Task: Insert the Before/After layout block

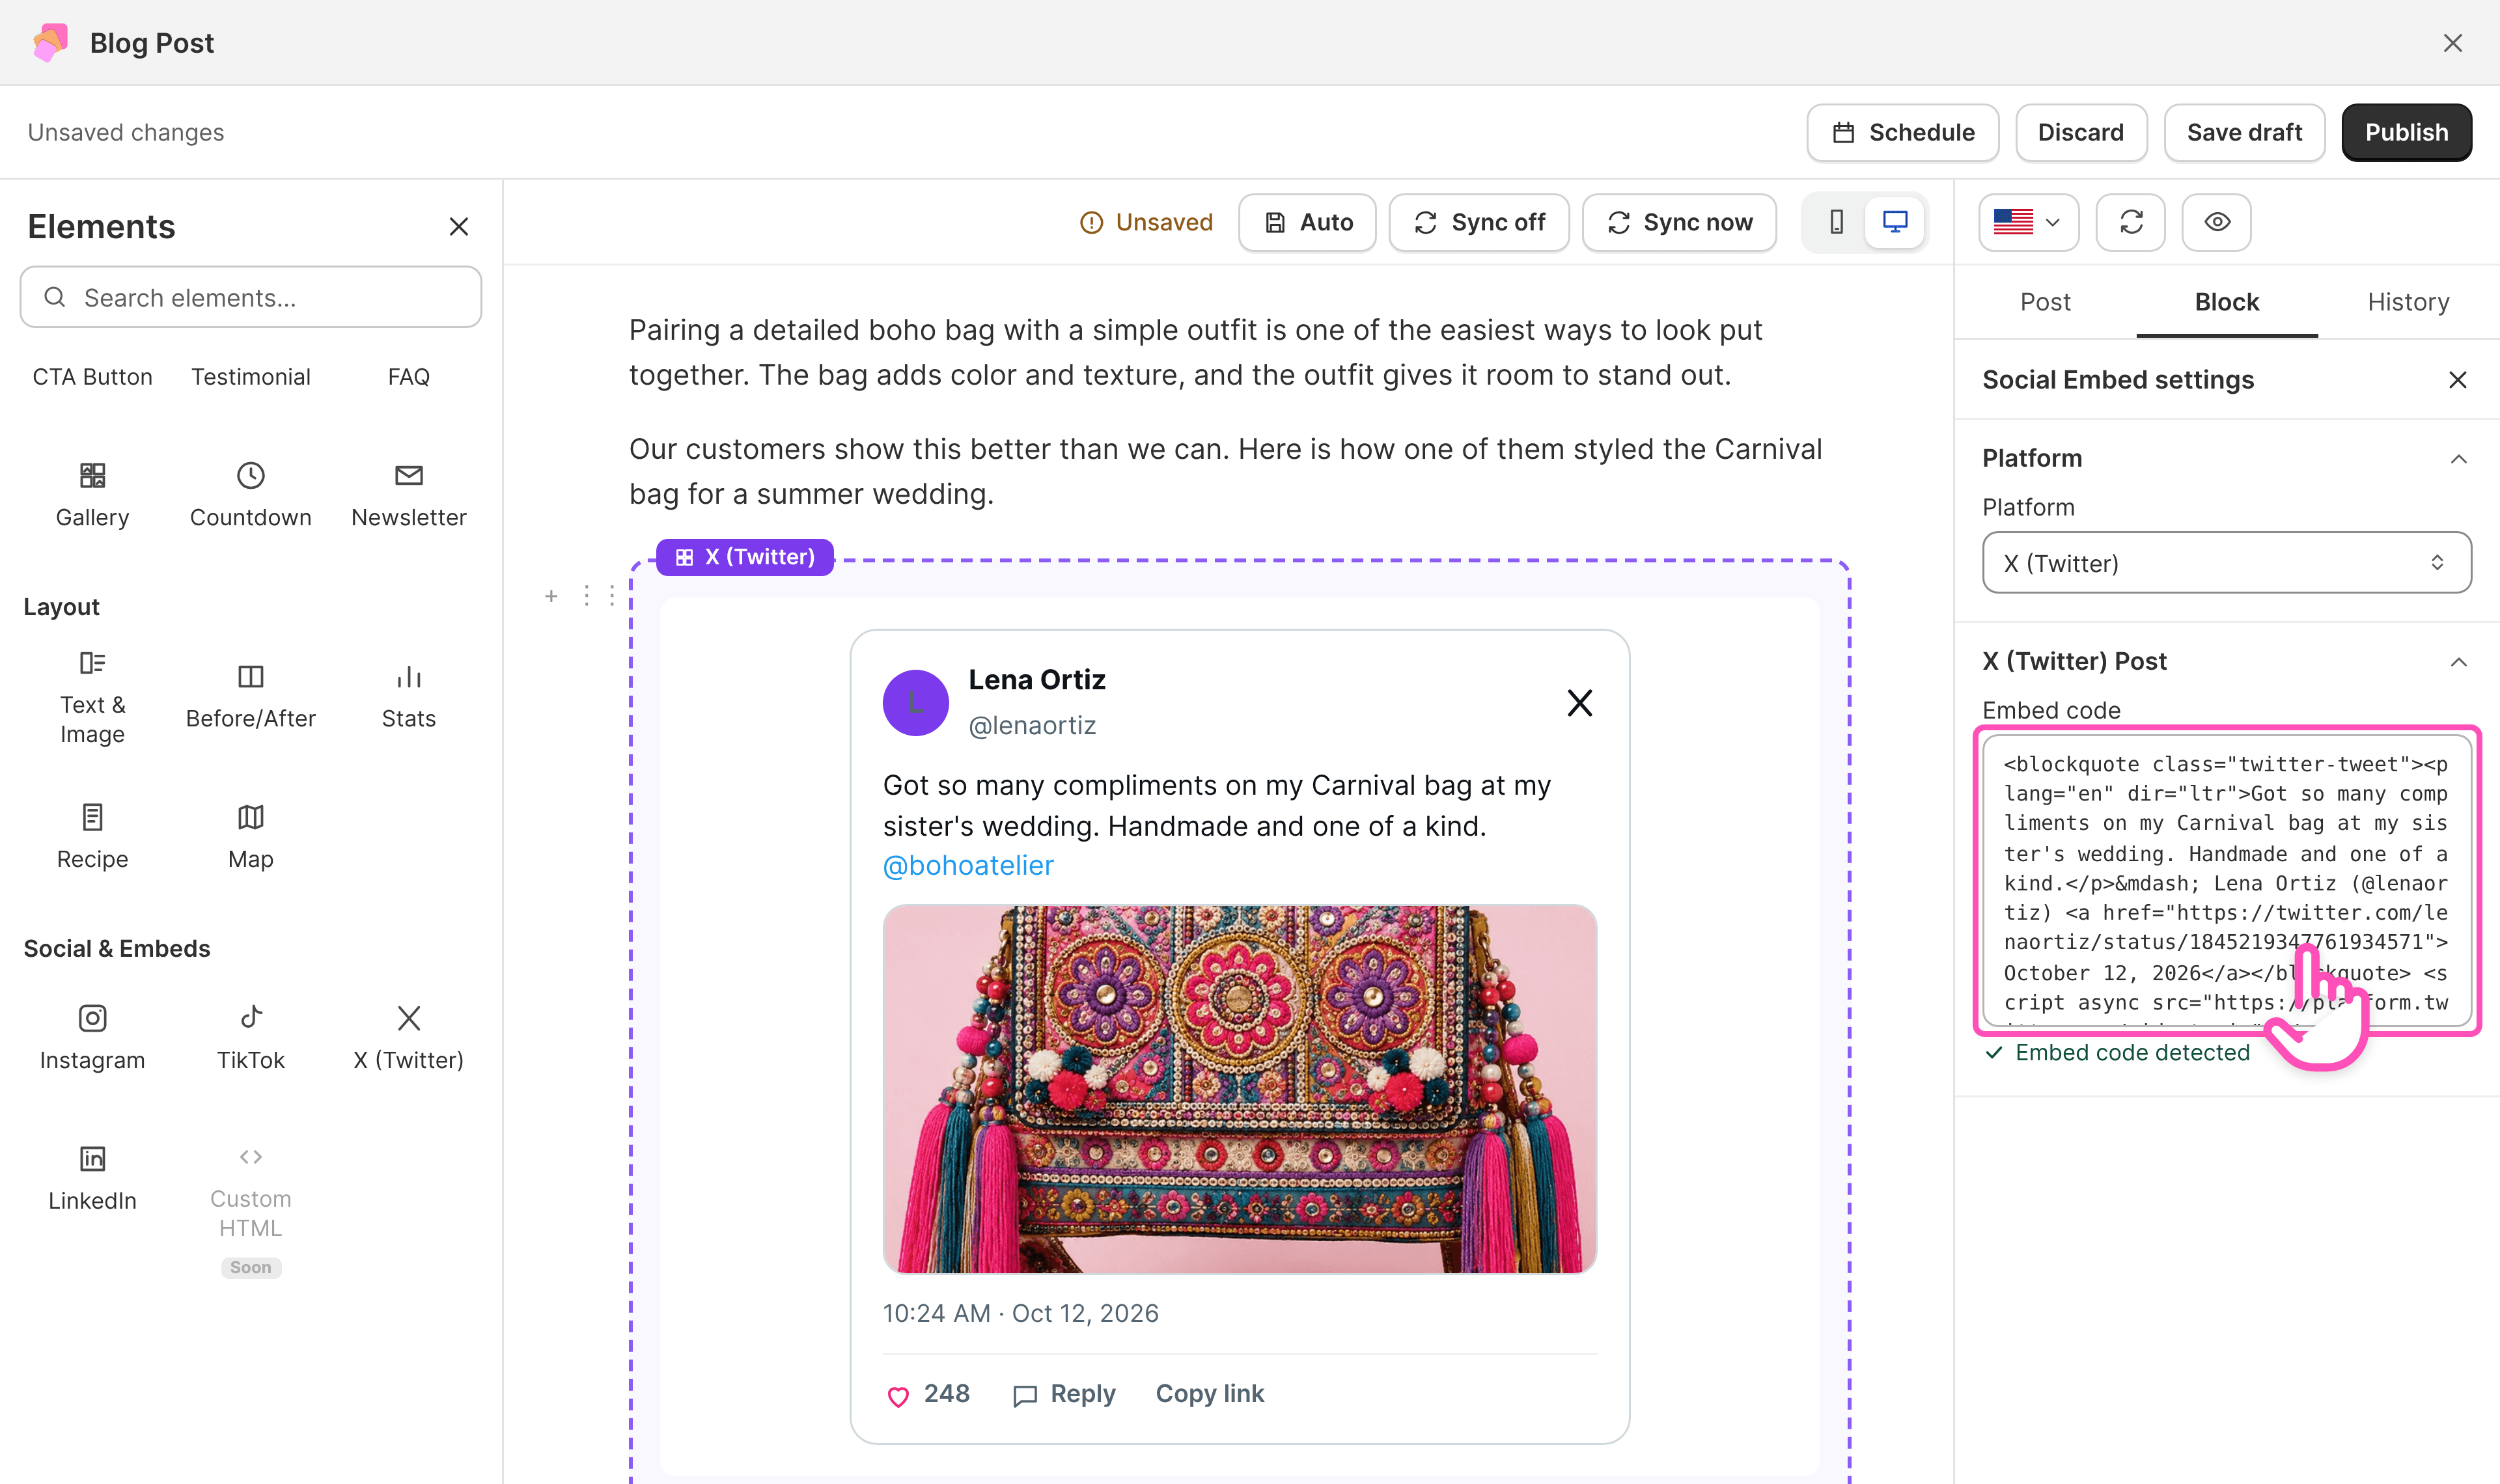Action: (x=250, y=697)
